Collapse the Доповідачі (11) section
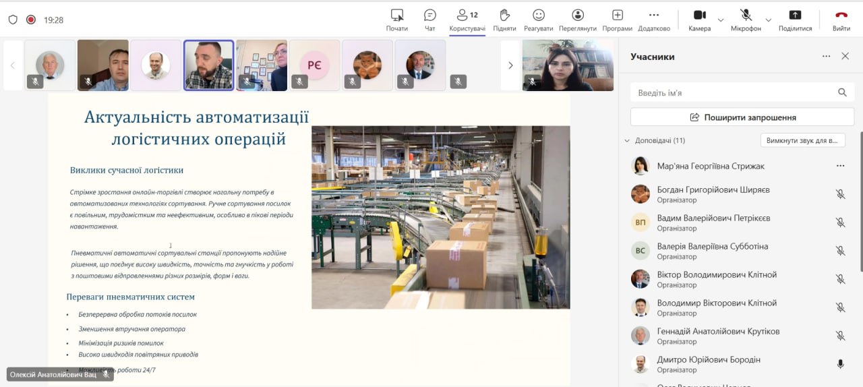 [x=627, y=141]
